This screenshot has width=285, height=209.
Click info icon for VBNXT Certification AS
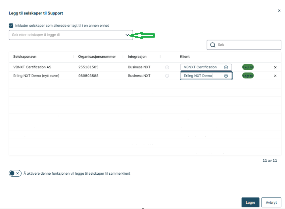tap(167, 67)
